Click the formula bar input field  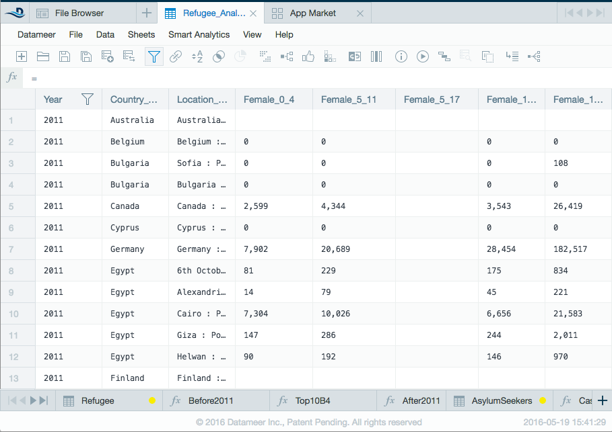(317, 79)
